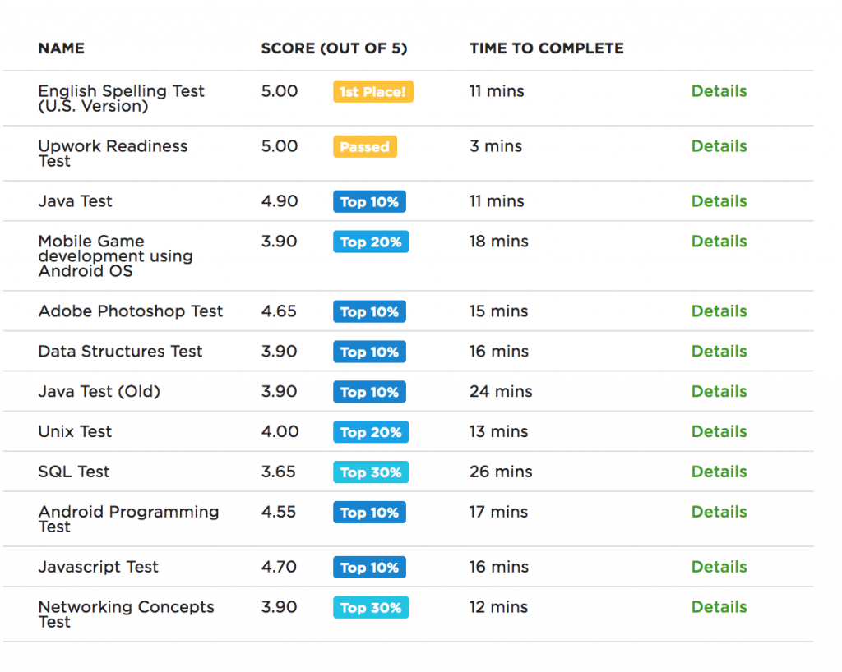Open Details for Android Programming Test
The image size is (842, 672).
coord(719,513)
